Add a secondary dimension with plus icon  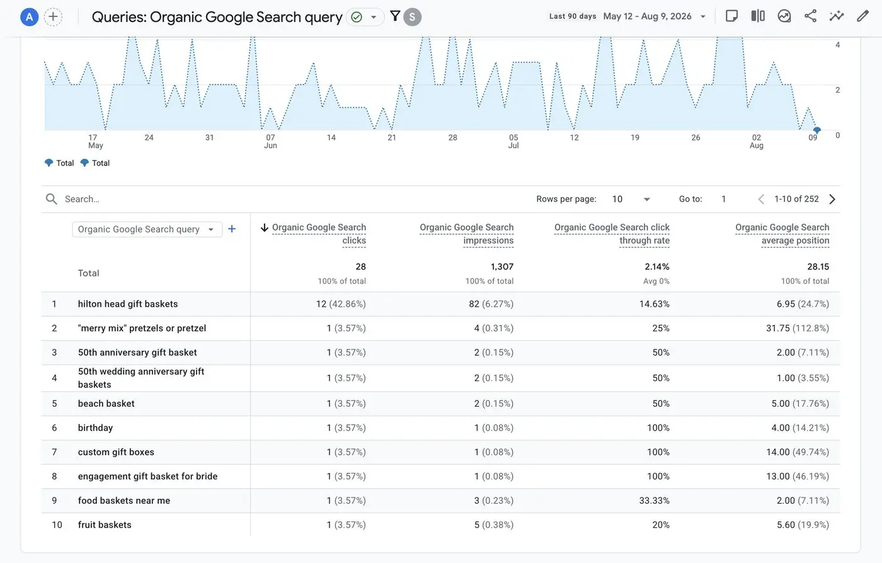[x=232, y=229]
